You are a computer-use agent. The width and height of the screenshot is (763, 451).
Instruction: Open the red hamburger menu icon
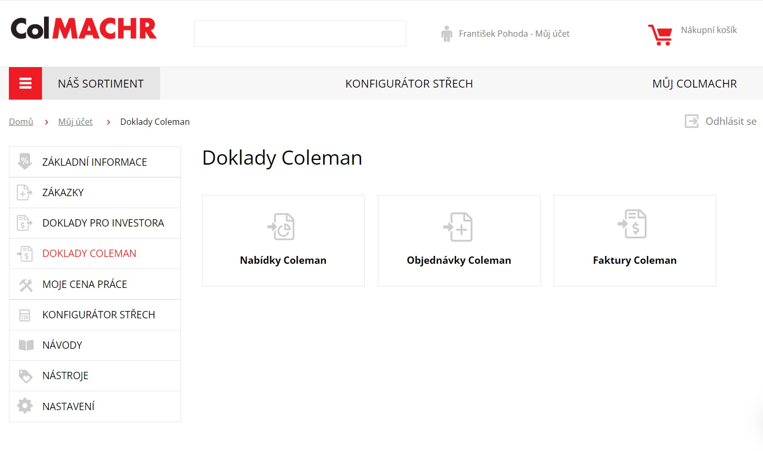tap(25, 83)
